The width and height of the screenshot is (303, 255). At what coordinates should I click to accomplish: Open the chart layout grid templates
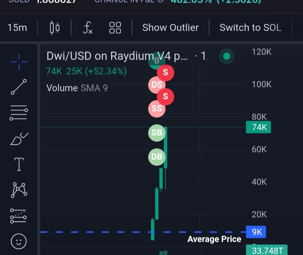click(115, 27)
